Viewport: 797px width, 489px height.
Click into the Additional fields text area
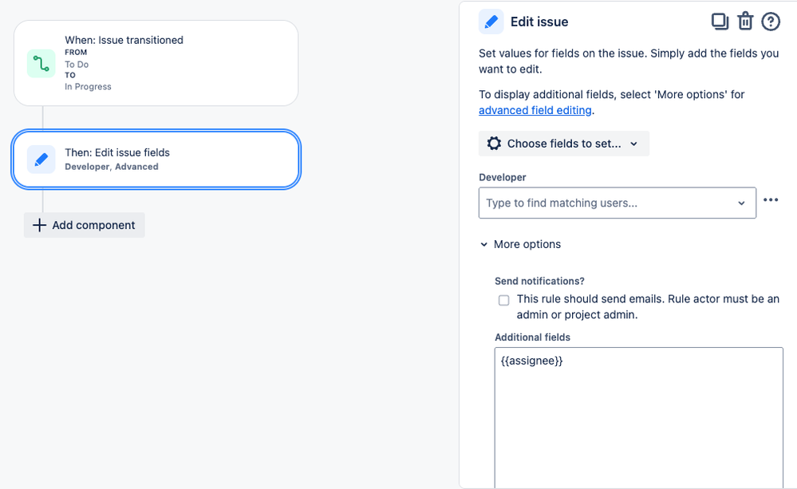point(638,418)
